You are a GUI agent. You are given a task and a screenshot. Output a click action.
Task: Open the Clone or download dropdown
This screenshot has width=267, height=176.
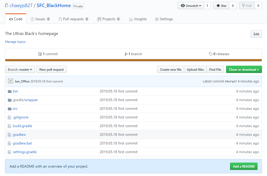pyautogui.click(x=244, y=69)
